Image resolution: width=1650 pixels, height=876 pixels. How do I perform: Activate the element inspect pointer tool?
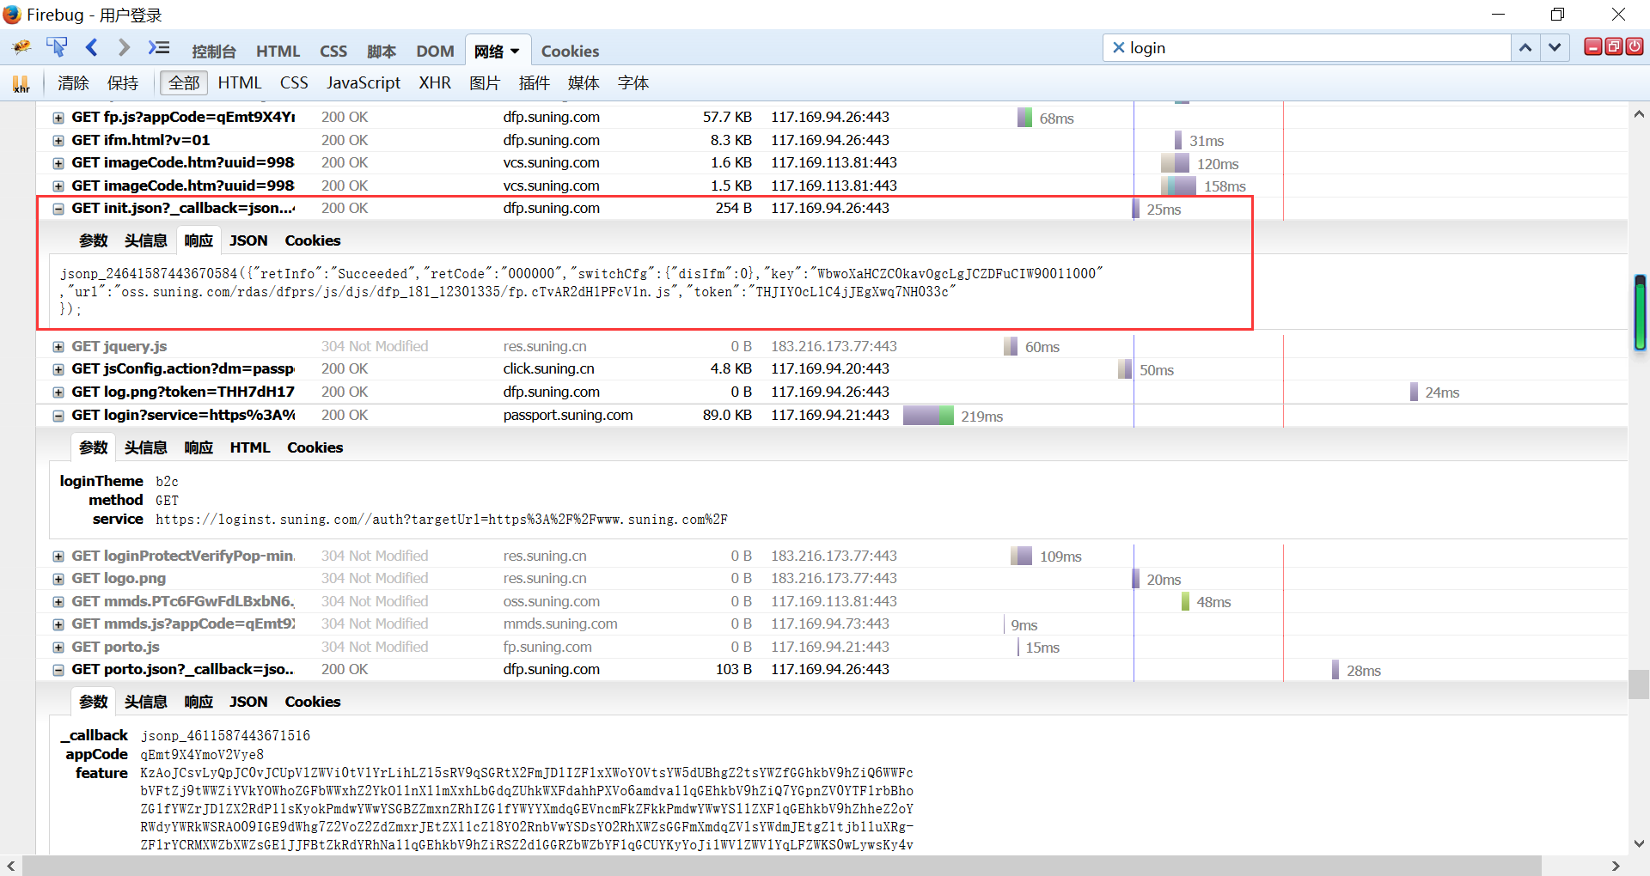[x=57, y=47]
